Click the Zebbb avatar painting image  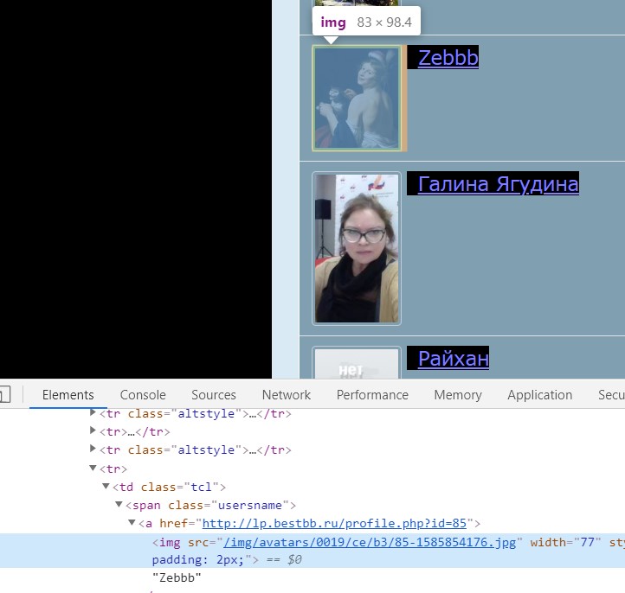point(357,98)
